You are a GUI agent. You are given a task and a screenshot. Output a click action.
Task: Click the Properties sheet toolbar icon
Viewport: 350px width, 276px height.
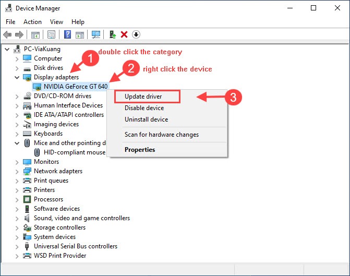(51, 34)
